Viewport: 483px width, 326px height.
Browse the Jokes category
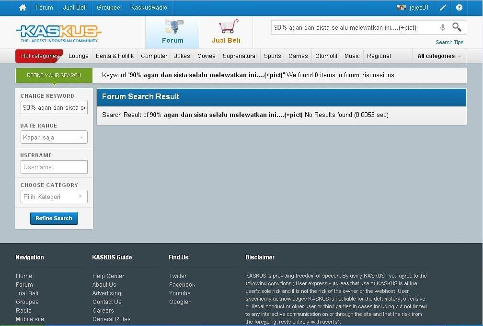point(182,56)
